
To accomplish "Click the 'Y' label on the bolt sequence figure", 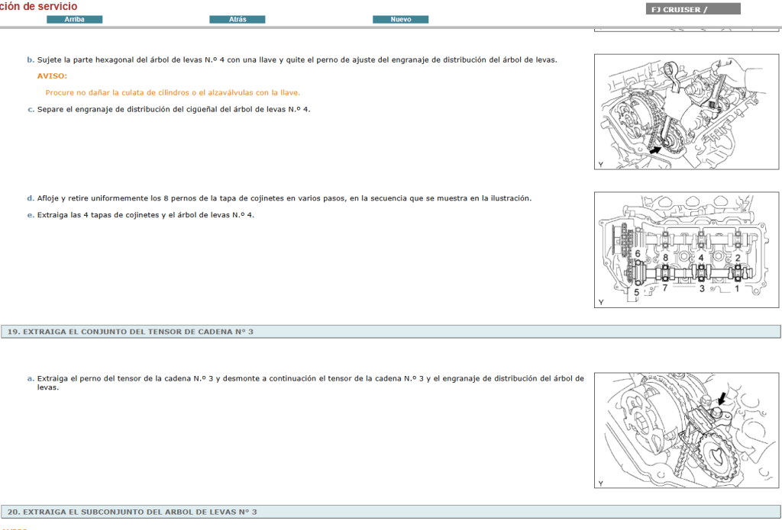I will coord(600,300).
